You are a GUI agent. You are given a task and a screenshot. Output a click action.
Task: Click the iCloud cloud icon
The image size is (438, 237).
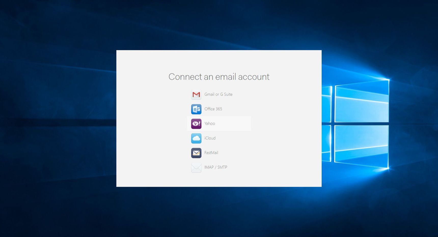(x=196, y=138)
